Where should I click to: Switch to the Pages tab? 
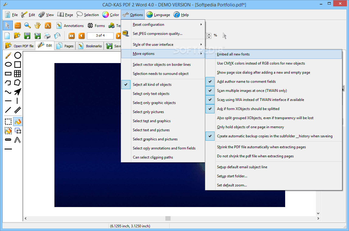click(x=65, y=46)
